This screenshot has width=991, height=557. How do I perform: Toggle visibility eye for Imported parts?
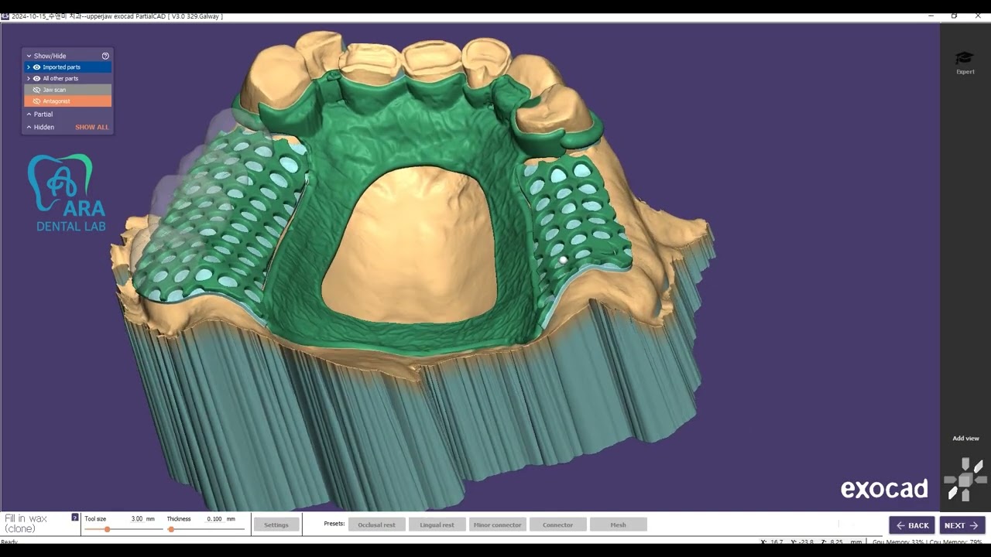pyautogui.click(x=36, y=67)
